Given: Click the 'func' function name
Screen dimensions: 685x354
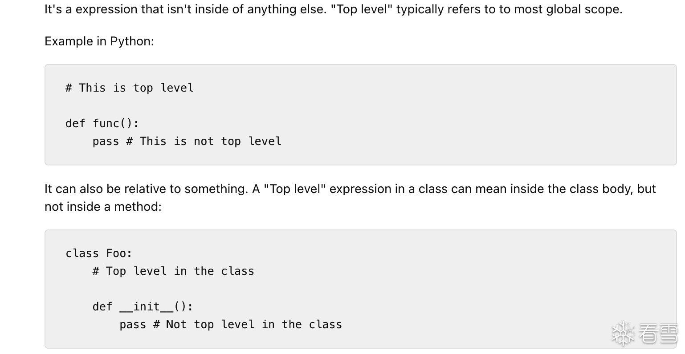Looking at the screenshot, I should tap(106, 123).
